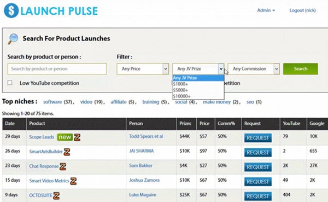Click the Z icon next to Scope Leads
This screenshot has height=202, width=328.
coord(77,137)
